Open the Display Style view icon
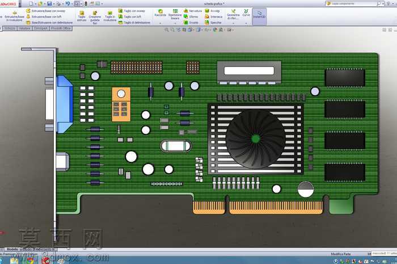Image resolution: width=397 pixels, height=264 pixels. click(x=198, y=30)
